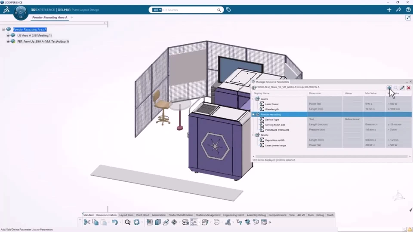
Task: Click the magnifier zoom icon in bottom toolbar
Action: (x=127, y=222)
